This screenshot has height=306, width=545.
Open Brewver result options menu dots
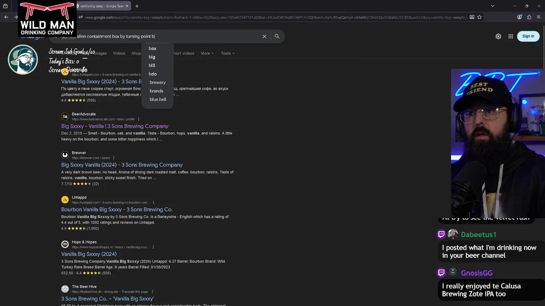click(113, 158)
